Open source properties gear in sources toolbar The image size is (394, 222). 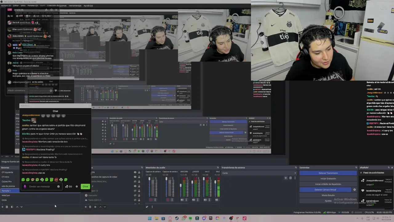(95, 207)
